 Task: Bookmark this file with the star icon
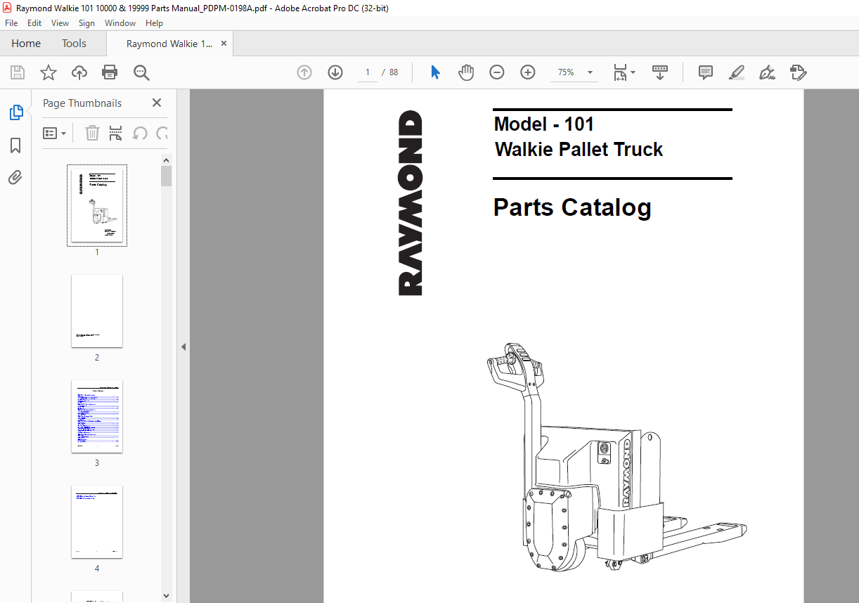click(49, 72)
